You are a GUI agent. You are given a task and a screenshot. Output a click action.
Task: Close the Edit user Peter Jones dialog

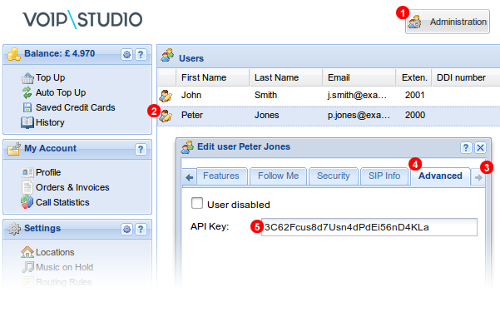(480, 147)
